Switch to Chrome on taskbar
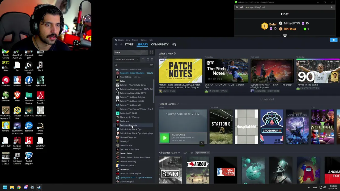This screenshot has width=340, height=191. [19, 187]
